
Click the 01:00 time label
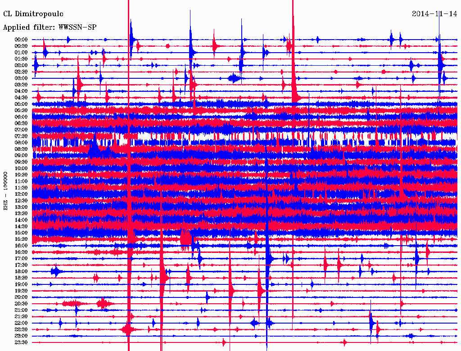[21, 53]
